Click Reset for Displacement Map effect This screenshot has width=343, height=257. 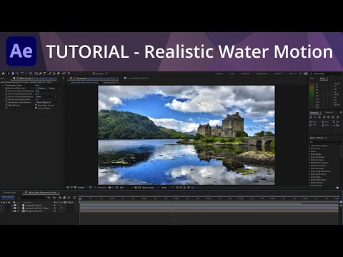pos(37,85)
